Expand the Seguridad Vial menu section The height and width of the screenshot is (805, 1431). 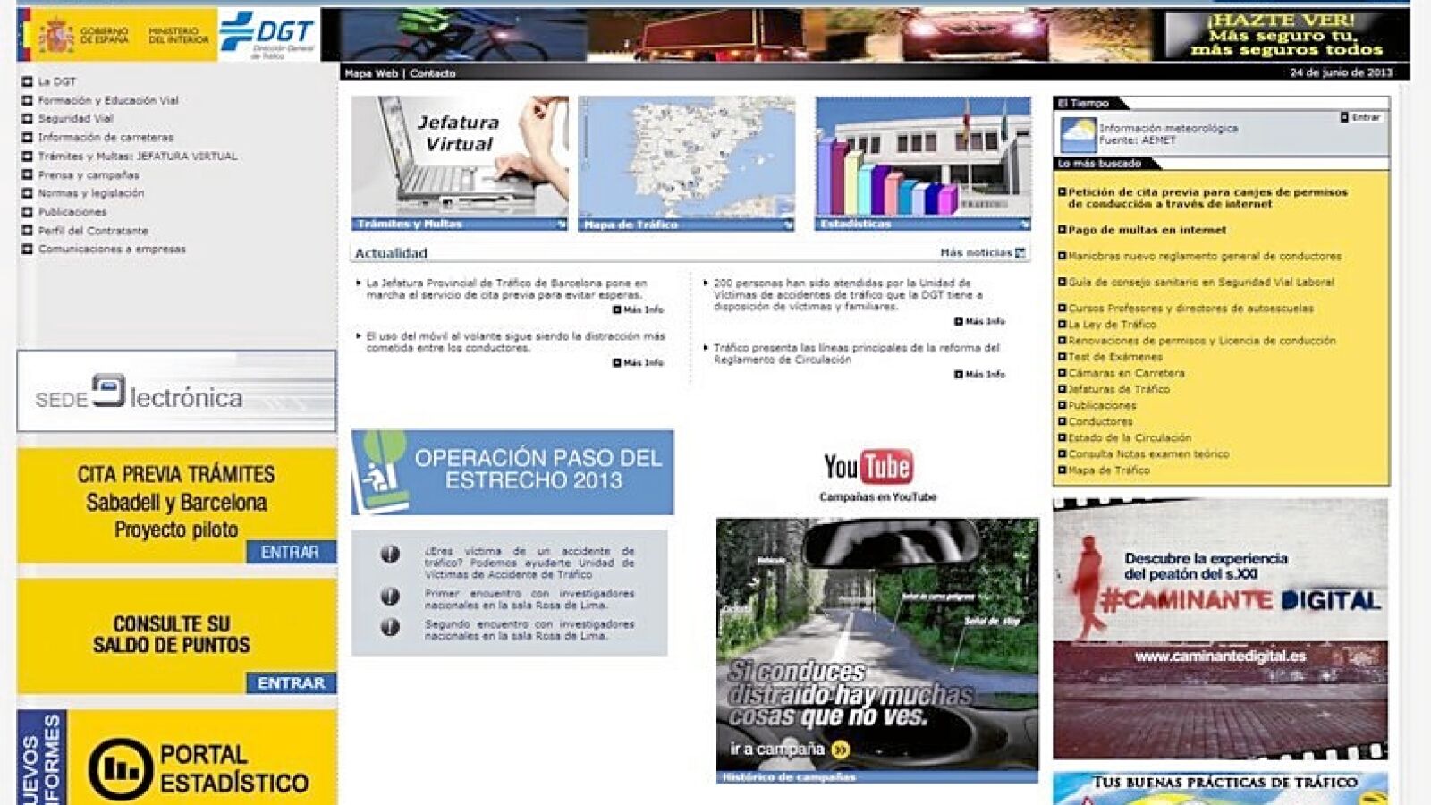tap(28, 118)
